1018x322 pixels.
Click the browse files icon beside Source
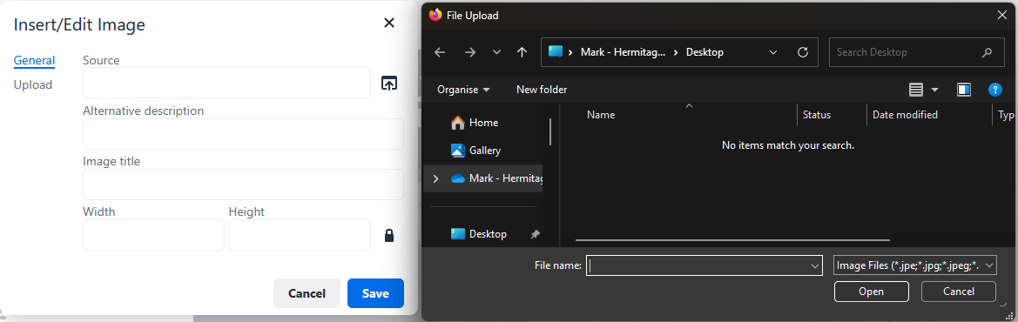(389, 83)
